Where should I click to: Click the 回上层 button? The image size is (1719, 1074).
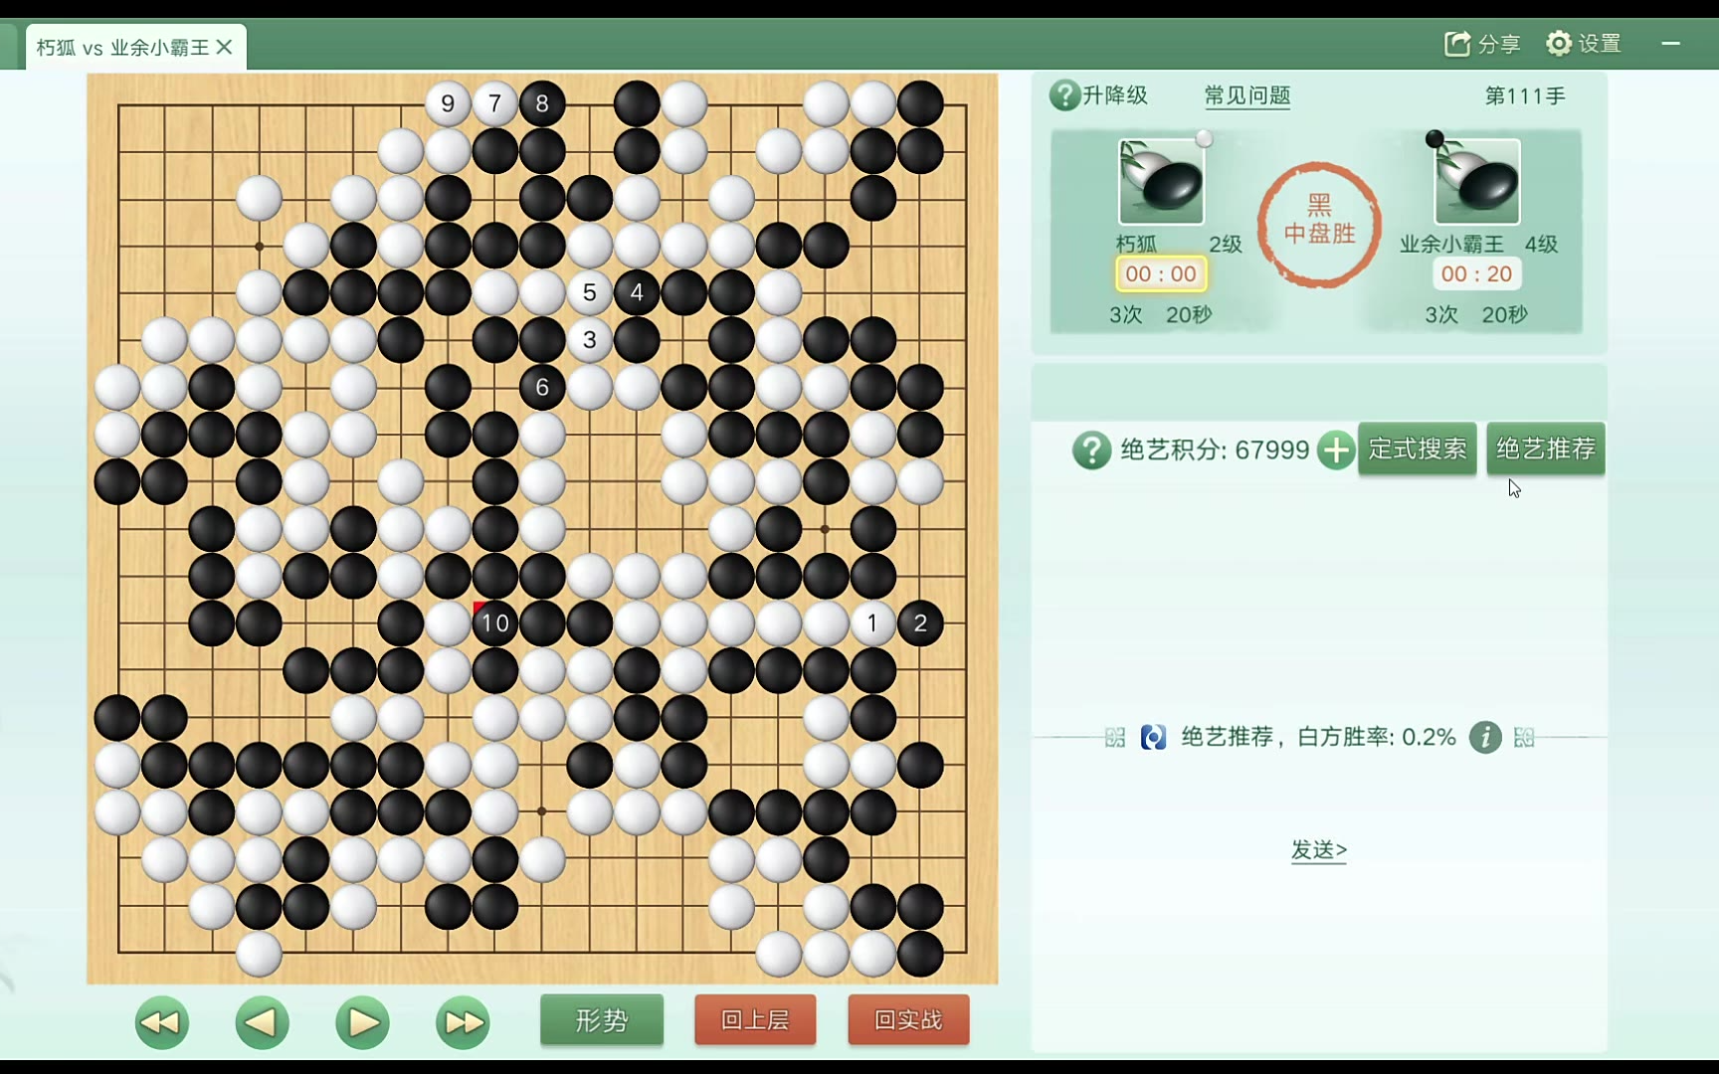755,1020
